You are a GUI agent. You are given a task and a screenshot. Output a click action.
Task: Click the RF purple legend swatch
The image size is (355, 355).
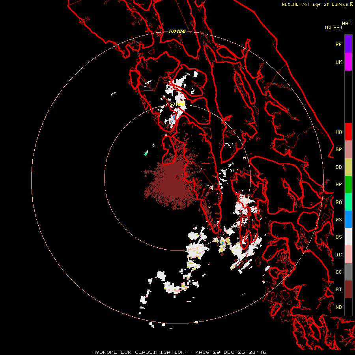coord(348,44)
